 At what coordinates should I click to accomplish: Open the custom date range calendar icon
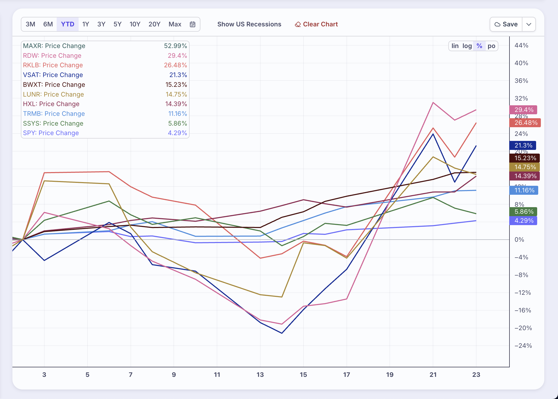click(x=193, y=24)
